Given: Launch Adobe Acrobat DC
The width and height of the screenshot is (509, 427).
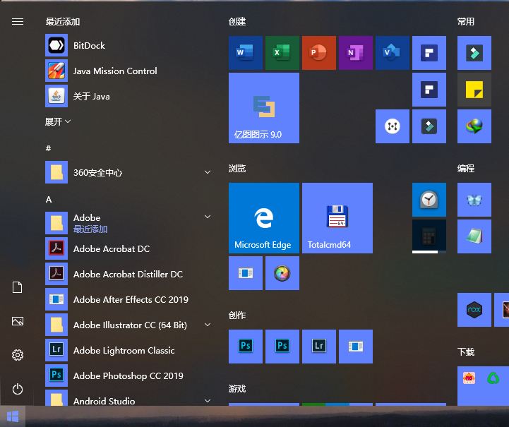Looking at the screenshot, I should 128,248.
